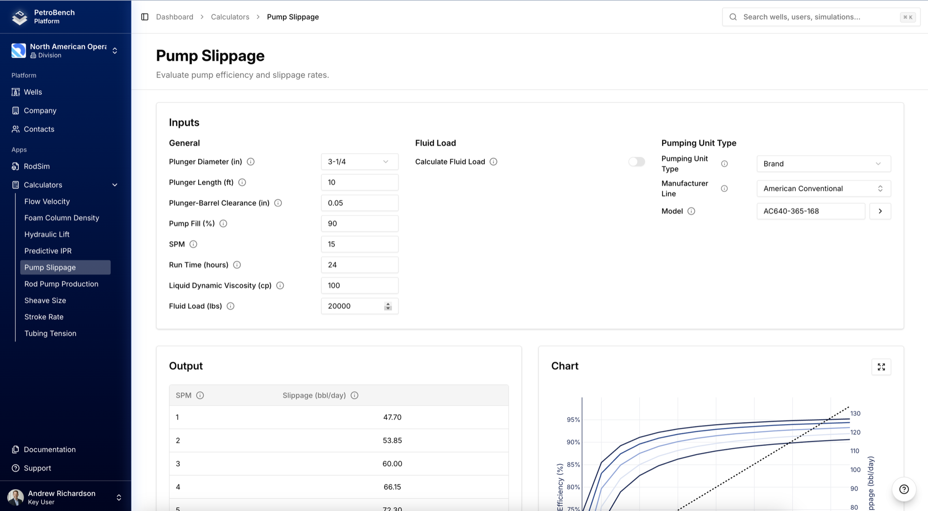Select Hydraulic Lift from the Calculators list

[x=47, y=234]
